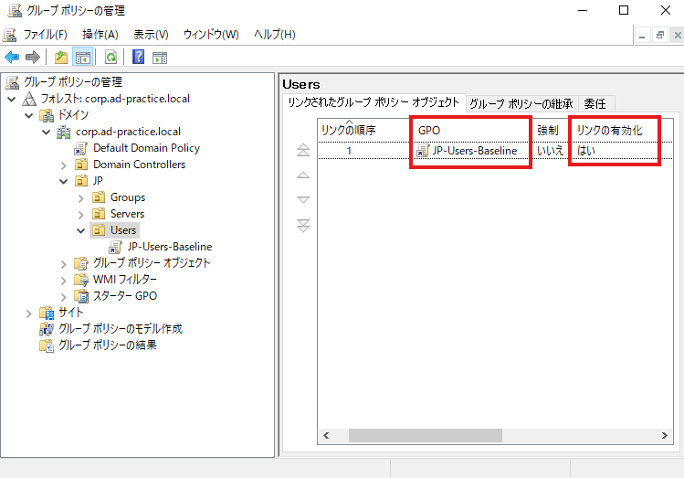Select the Servers label in tree
The width and height of the screenshot is (684, 478).
pyautogui.click(x=127, y=214)
